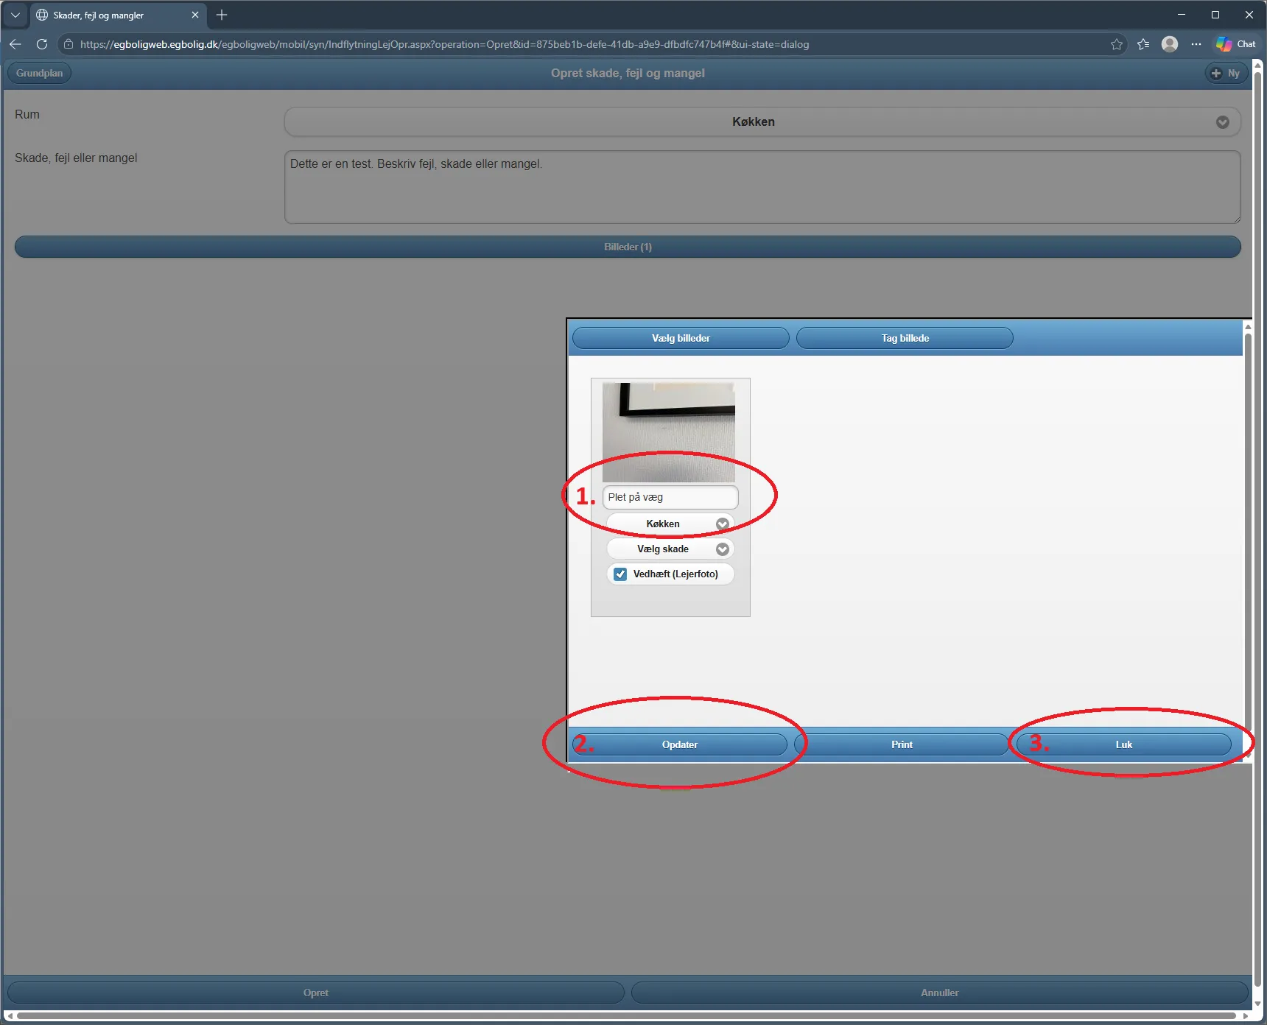Toggle the Vedhæft (Lejerfoto) checkbox
1267x1025 pixels.
click(x=620, y=574)
